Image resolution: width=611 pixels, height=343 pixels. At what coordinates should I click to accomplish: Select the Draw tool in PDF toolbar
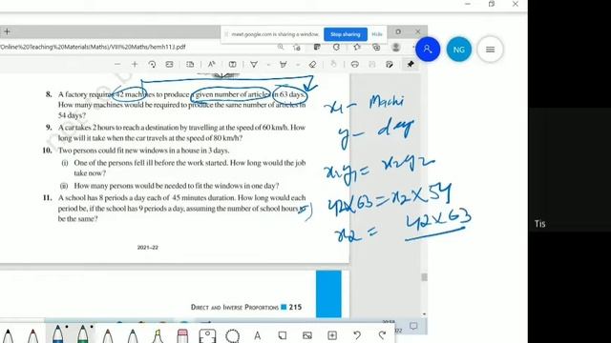point(254,64)
